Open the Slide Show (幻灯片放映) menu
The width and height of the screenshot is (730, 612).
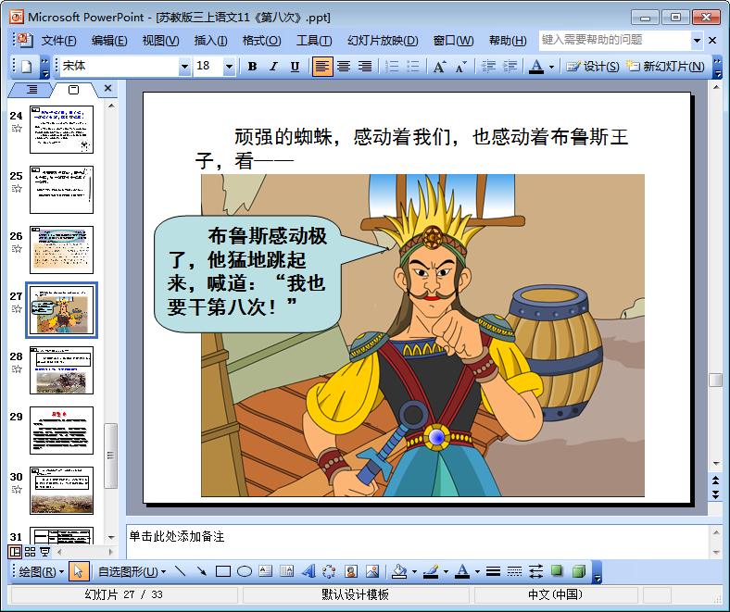click(383, 41)
